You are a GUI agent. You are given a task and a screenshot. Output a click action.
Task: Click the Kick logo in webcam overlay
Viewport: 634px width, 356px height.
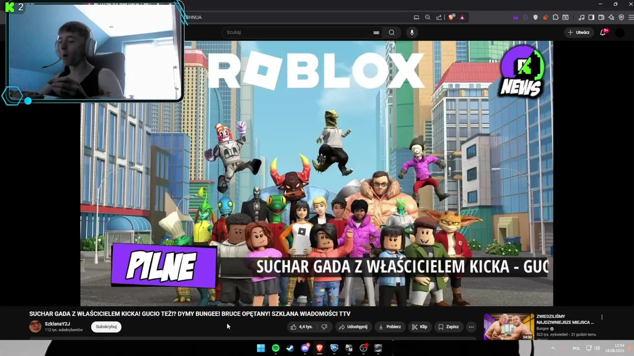pyautogui.click(x=9, y=7)
